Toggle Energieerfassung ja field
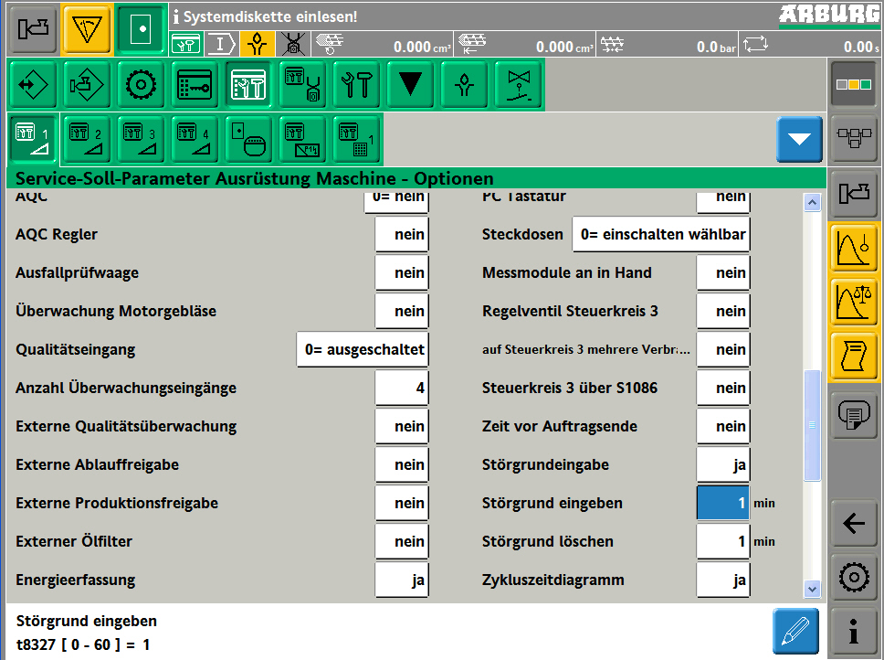 pos(402,580)
